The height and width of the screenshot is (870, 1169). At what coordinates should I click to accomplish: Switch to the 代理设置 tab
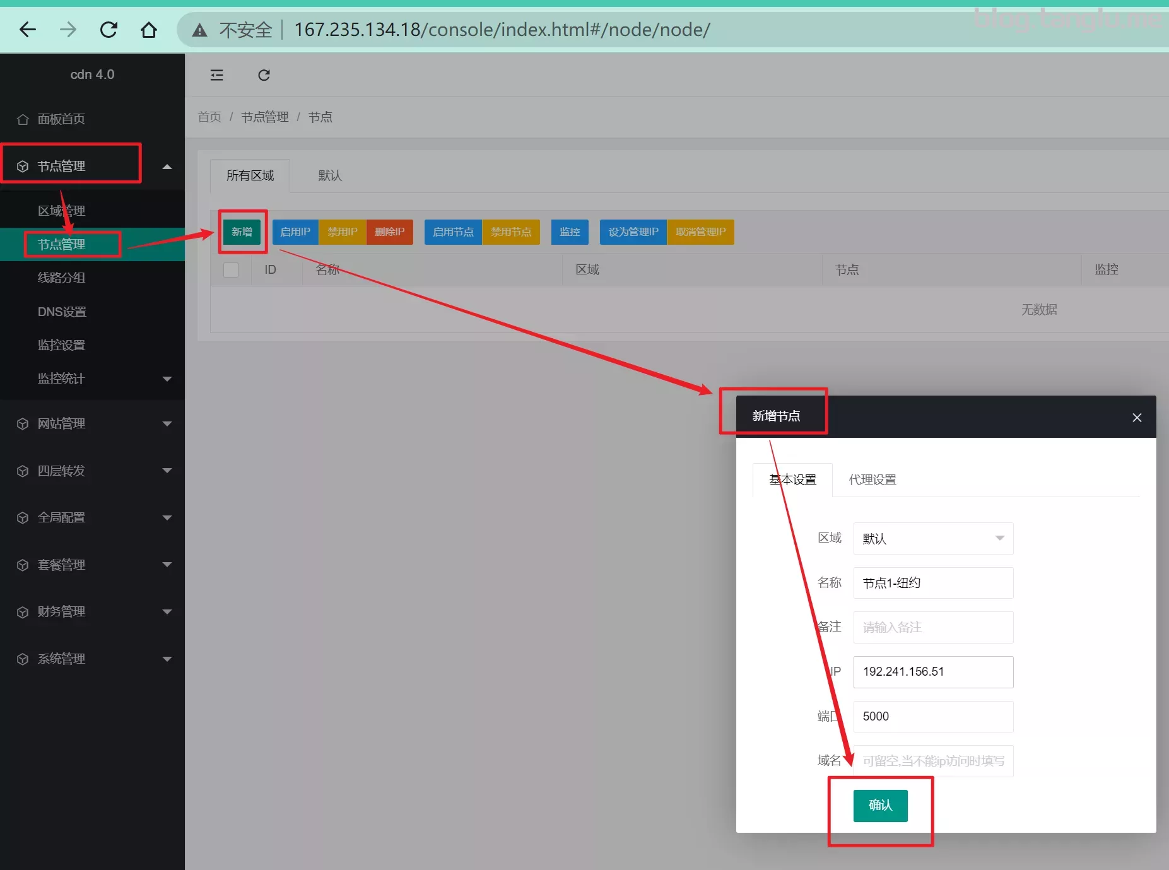(872, 480)
